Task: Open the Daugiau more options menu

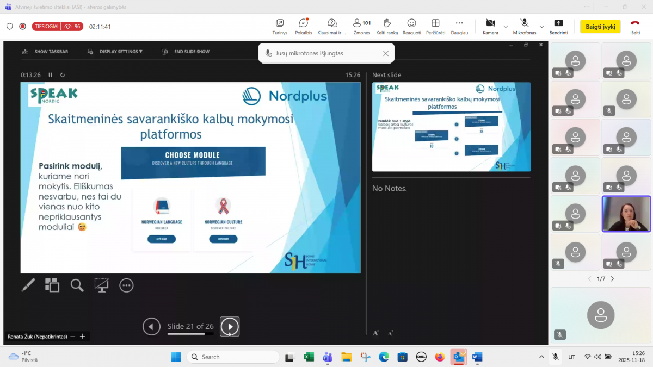Action: 459,26
